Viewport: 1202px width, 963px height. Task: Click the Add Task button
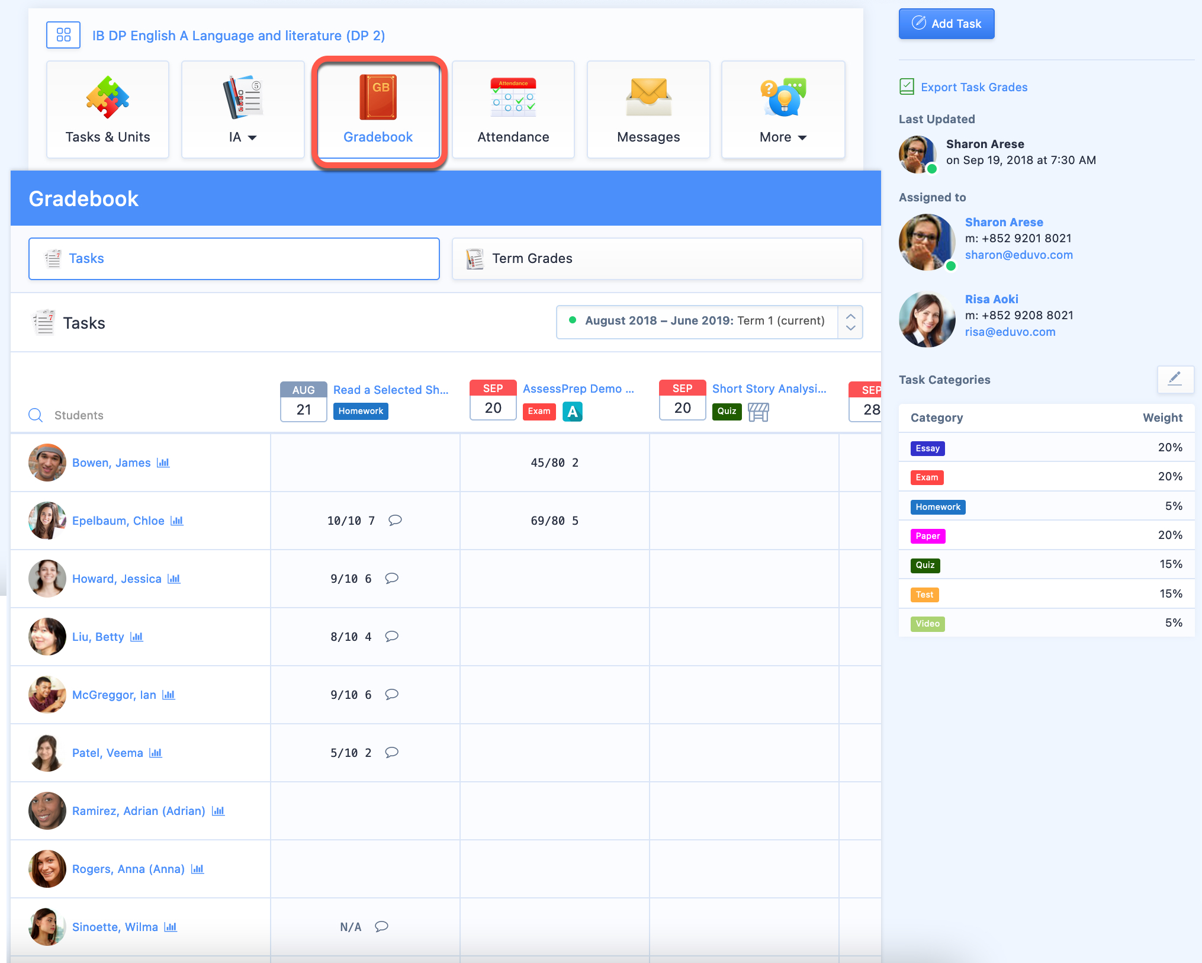(x=946, y=24)
